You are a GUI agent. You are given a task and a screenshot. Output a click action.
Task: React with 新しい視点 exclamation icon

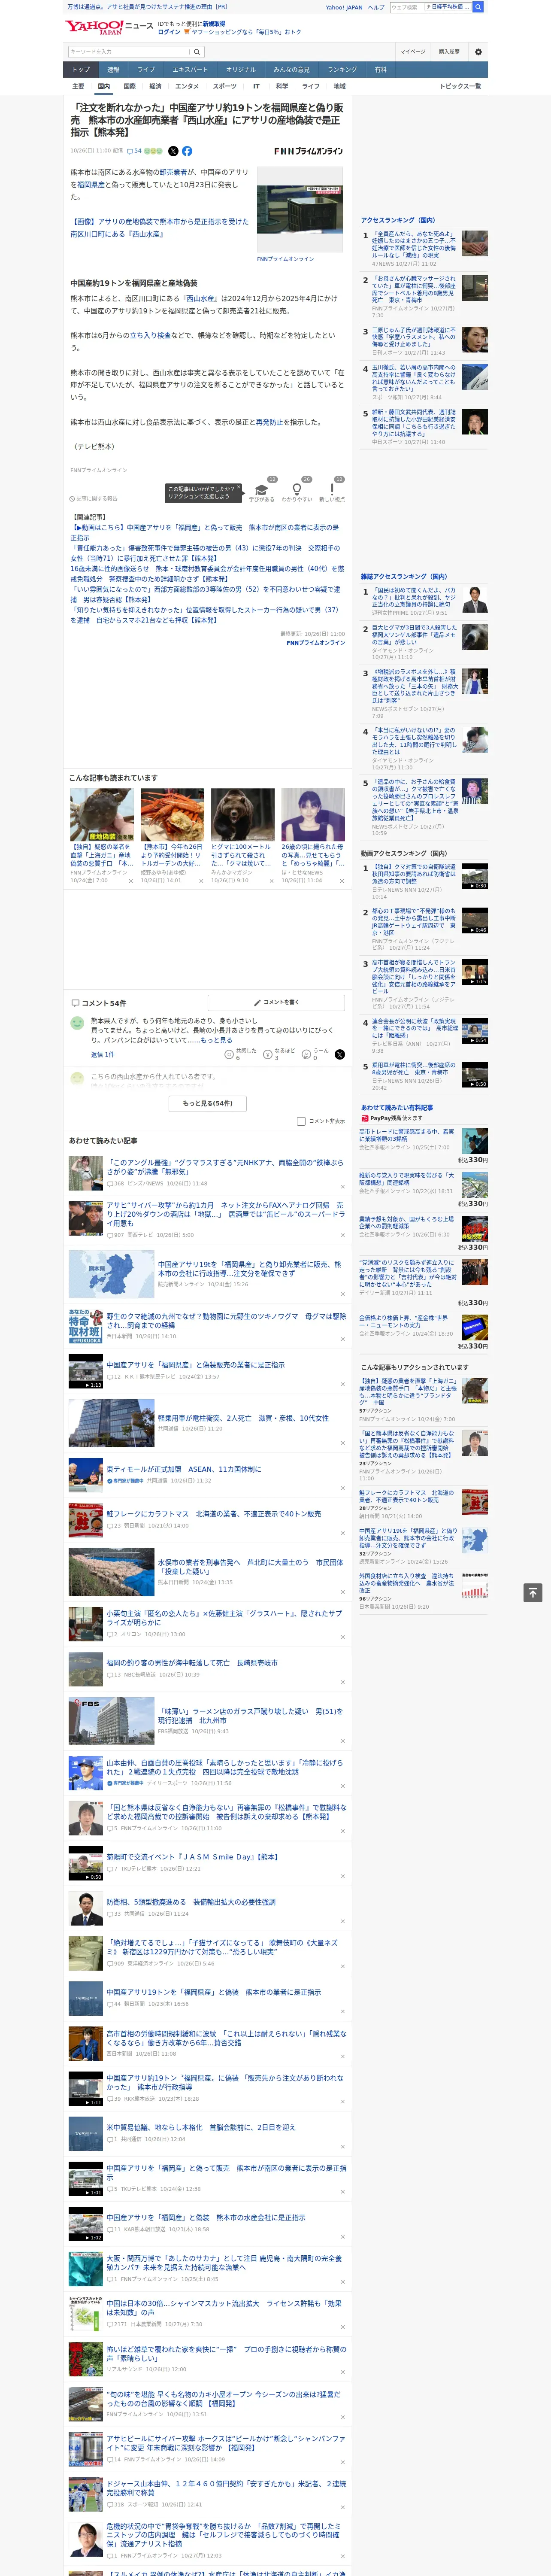tap(332, 490)
